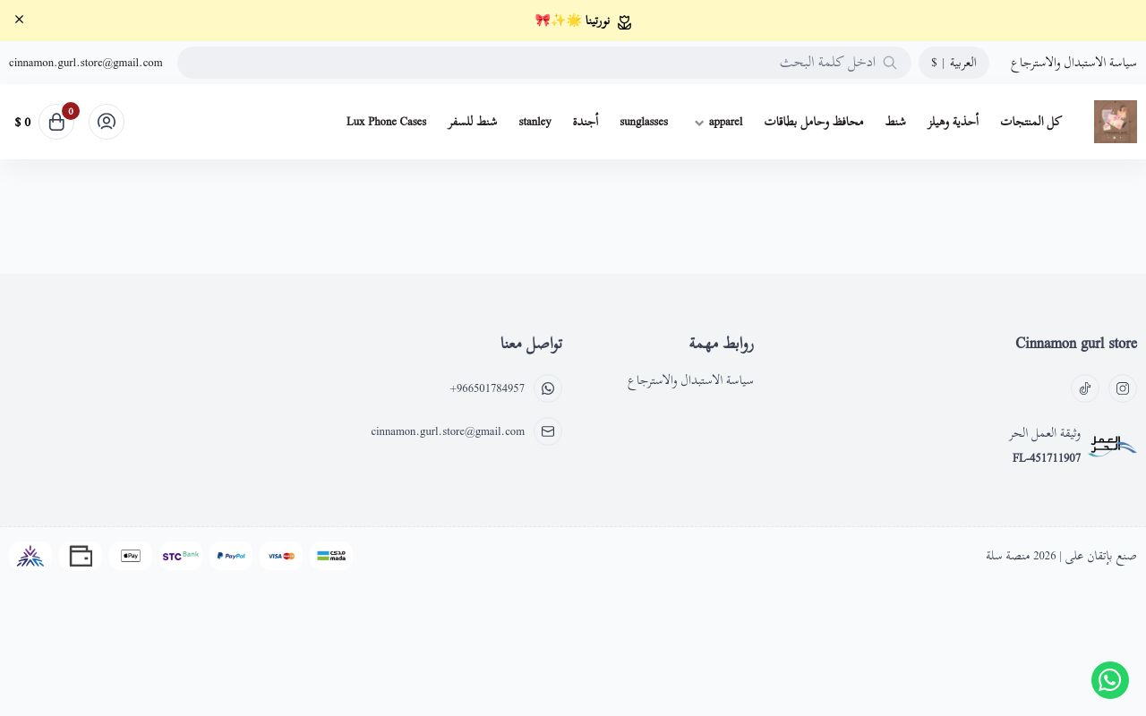This screenshot has height=716, width=1146.
Task: Click the footer return policy link
Action: point(690,380)
